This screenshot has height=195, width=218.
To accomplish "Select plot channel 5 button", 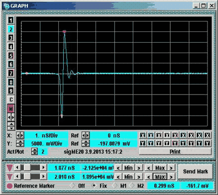I will pos(11,56).
